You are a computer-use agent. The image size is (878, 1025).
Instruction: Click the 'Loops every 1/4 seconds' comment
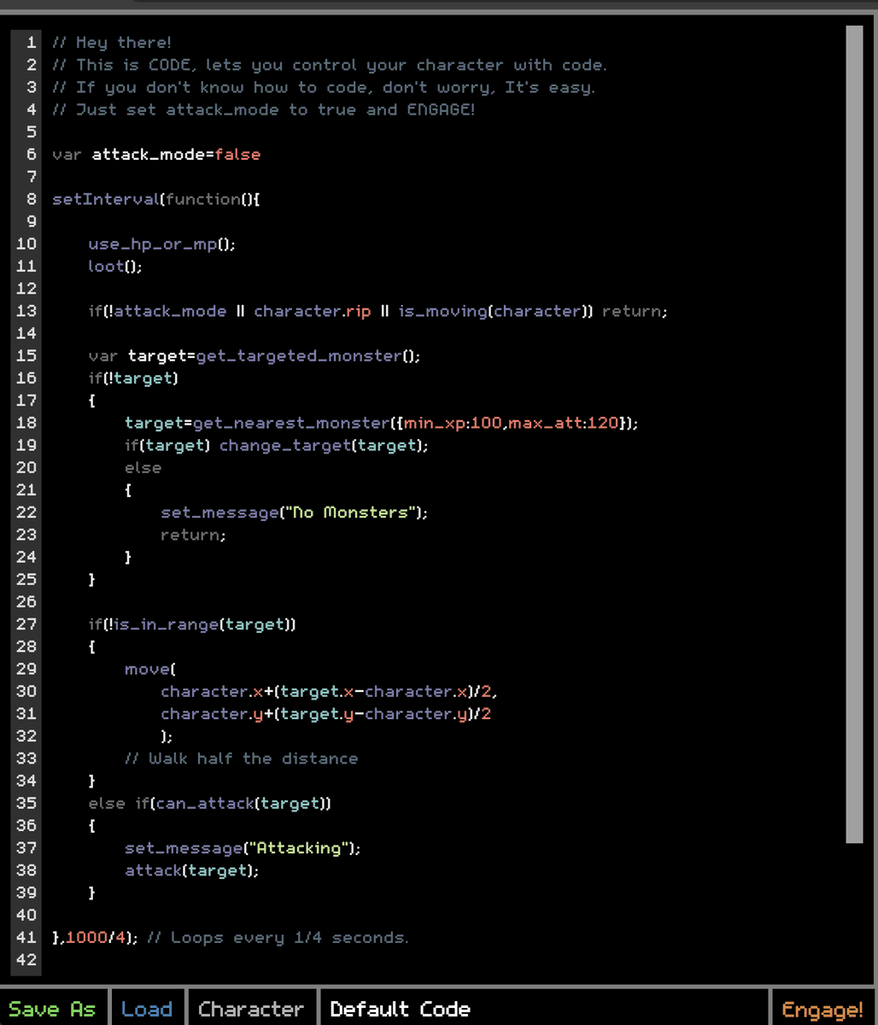pyautogui.click(x=278, y=938)
